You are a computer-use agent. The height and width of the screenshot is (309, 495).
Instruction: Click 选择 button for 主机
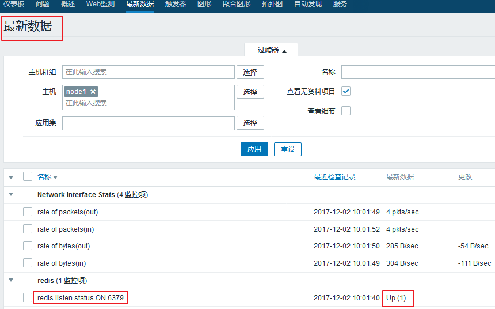tap(250, 92)
